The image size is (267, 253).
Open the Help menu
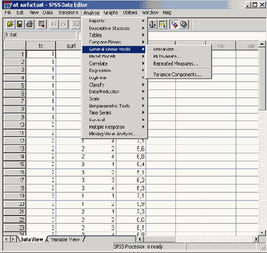coord(167,12)
